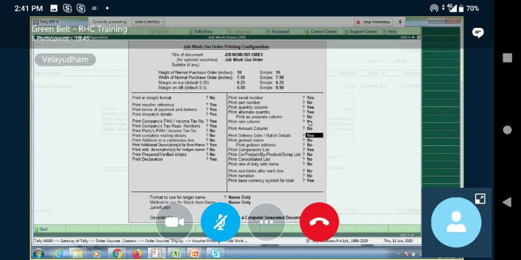Click the Tally.ERP 9 title bar icon
Viewport: 521px width, 260px height.
(x=36, y=22)
